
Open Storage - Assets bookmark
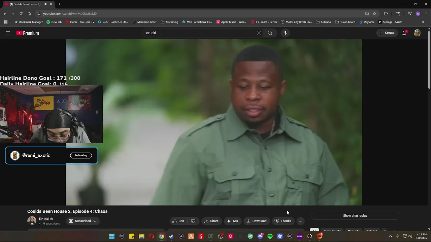(x=390, y=22)
